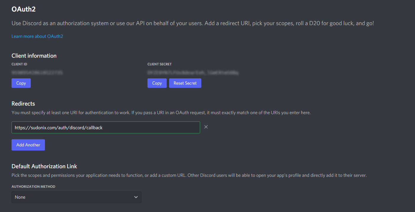This screenshot has width=415, height=212.
Task: Click the redirect URI requirement description text
Action: (x=161, y=113)
